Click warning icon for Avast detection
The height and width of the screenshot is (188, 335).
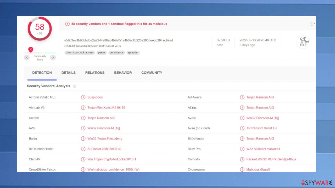coord(242,118)
